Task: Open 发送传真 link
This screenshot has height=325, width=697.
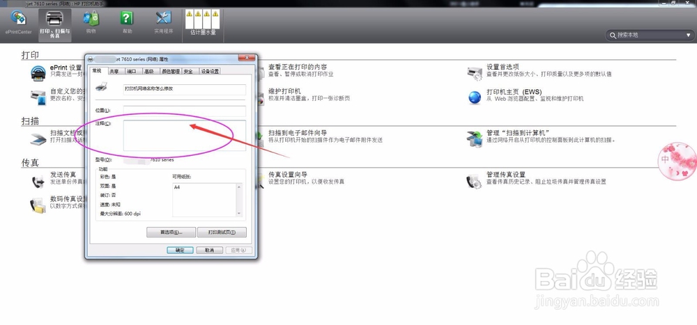Action: point(63,175)
